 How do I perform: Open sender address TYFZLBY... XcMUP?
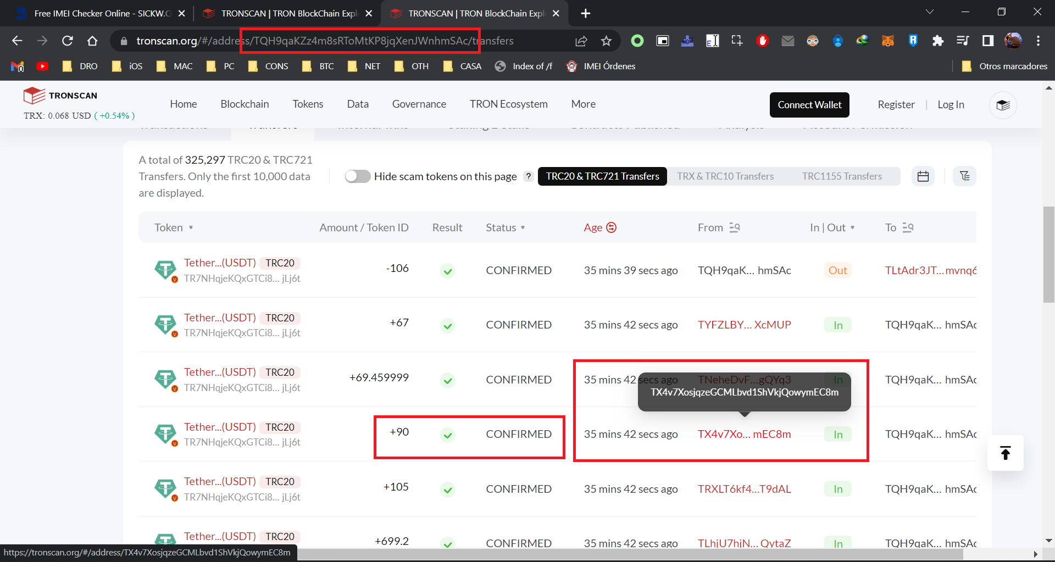(744, 325)
